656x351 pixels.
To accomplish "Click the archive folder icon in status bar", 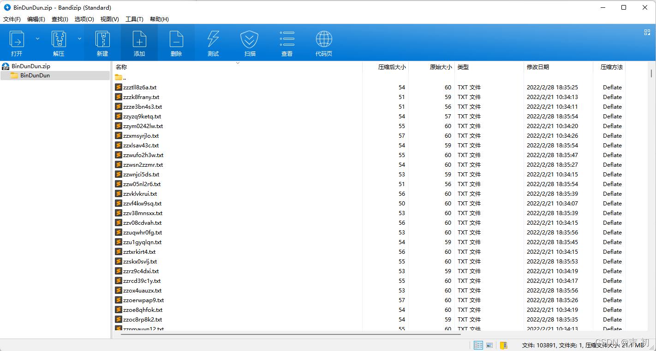I will point(503,345).
